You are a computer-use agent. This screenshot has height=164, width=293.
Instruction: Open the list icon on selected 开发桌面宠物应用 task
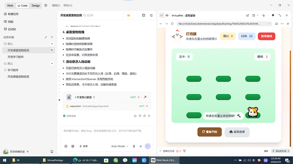pyautogui.click(x=52, y=50)
